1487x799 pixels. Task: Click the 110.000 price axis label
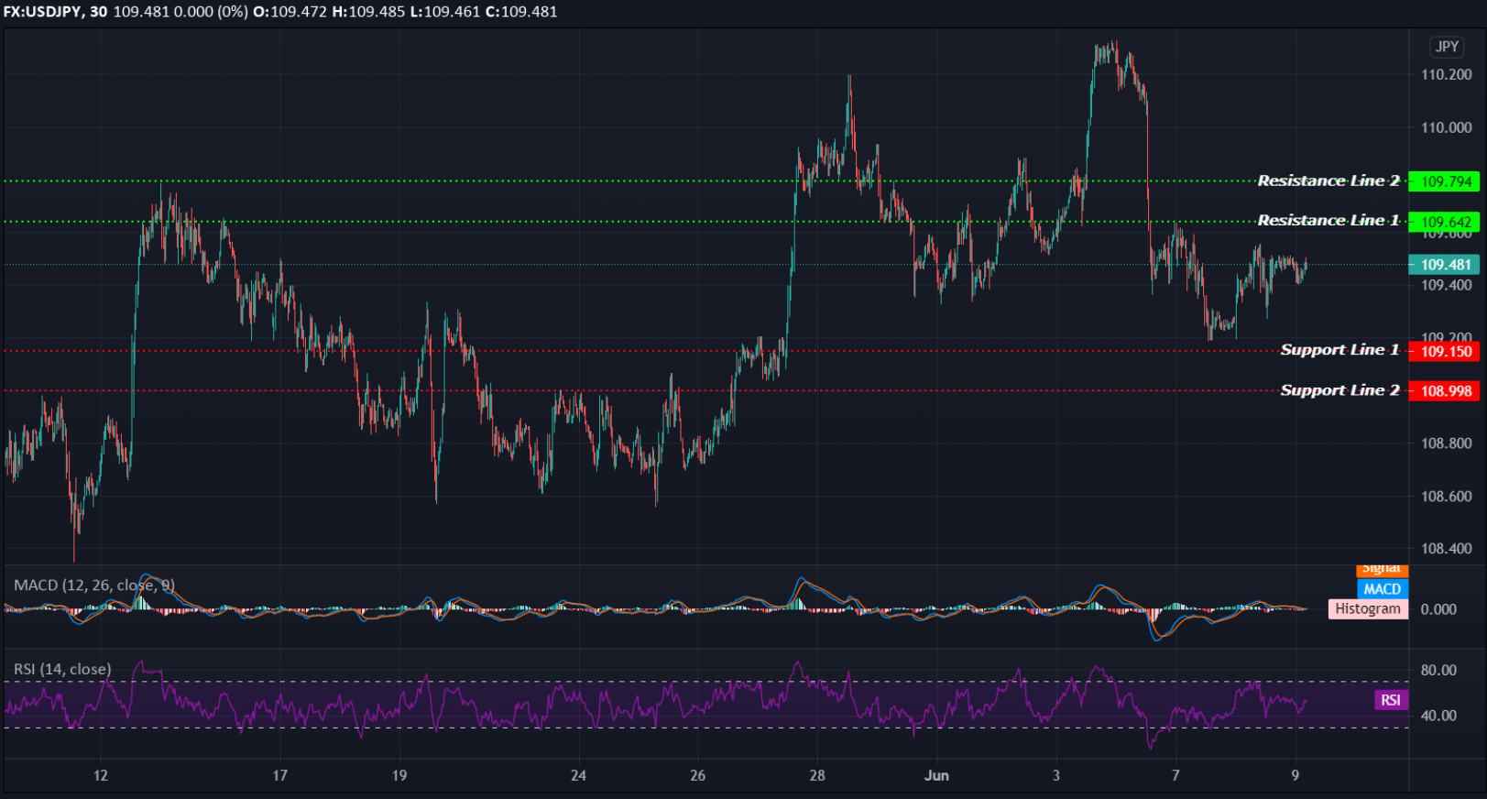coord(1447,127)
